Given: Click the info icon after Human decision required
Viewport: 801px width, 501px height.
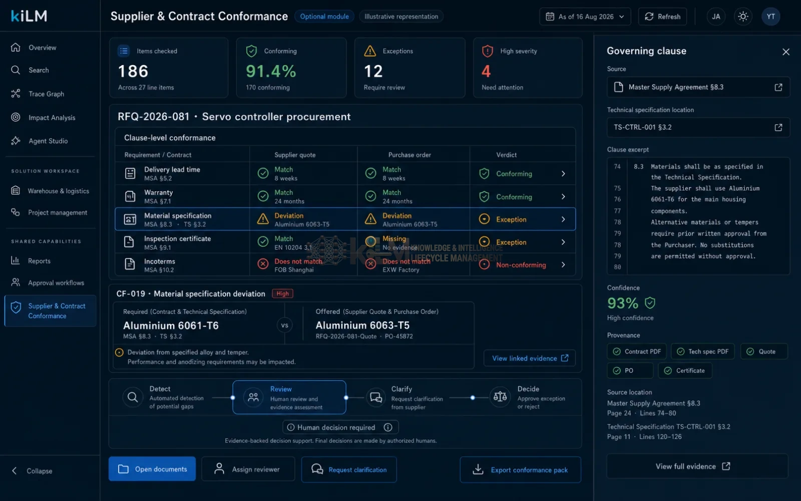Looking at the screenshot, I should point(388,427).
